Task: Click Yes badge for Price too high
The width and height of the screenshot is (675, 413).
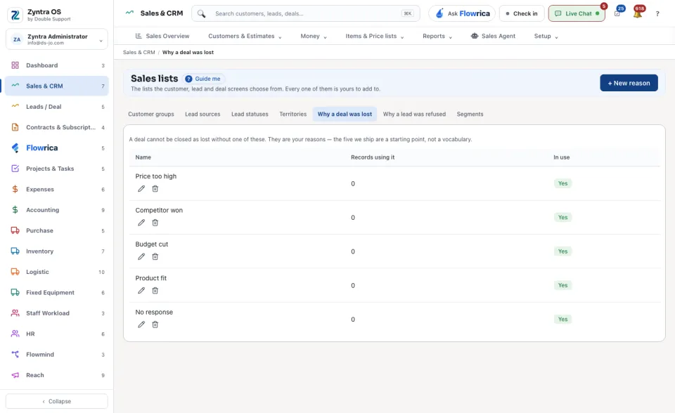Action: (x=562, y=184)
